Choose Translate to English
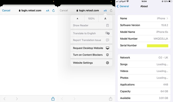Image resolution: width=173 pixels, height=102 pixels. [x=91, y=33]
